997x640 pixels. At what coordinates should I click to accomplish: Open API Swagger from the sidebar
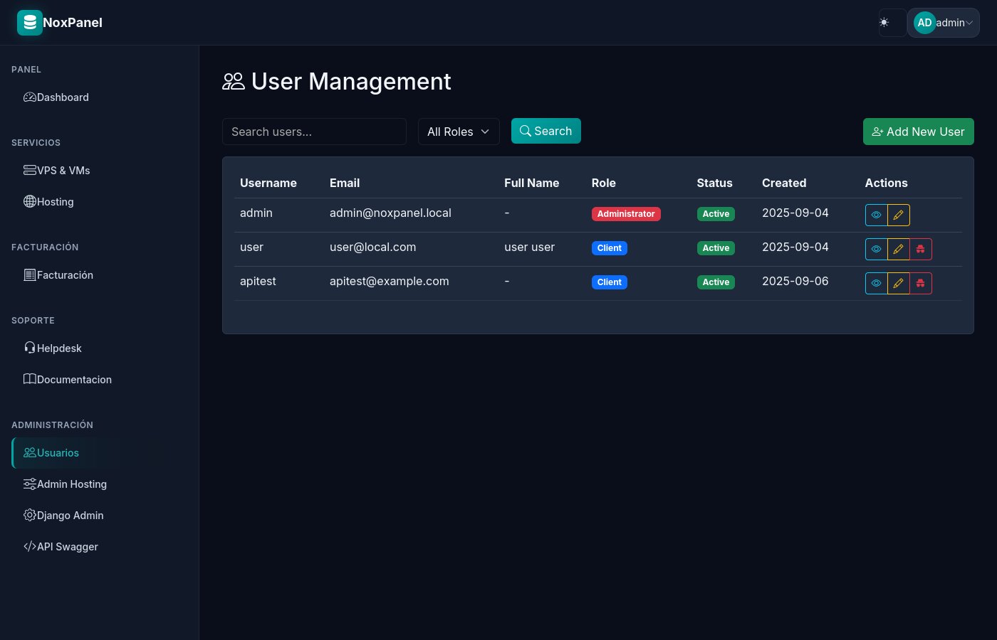tap(67, 547)
